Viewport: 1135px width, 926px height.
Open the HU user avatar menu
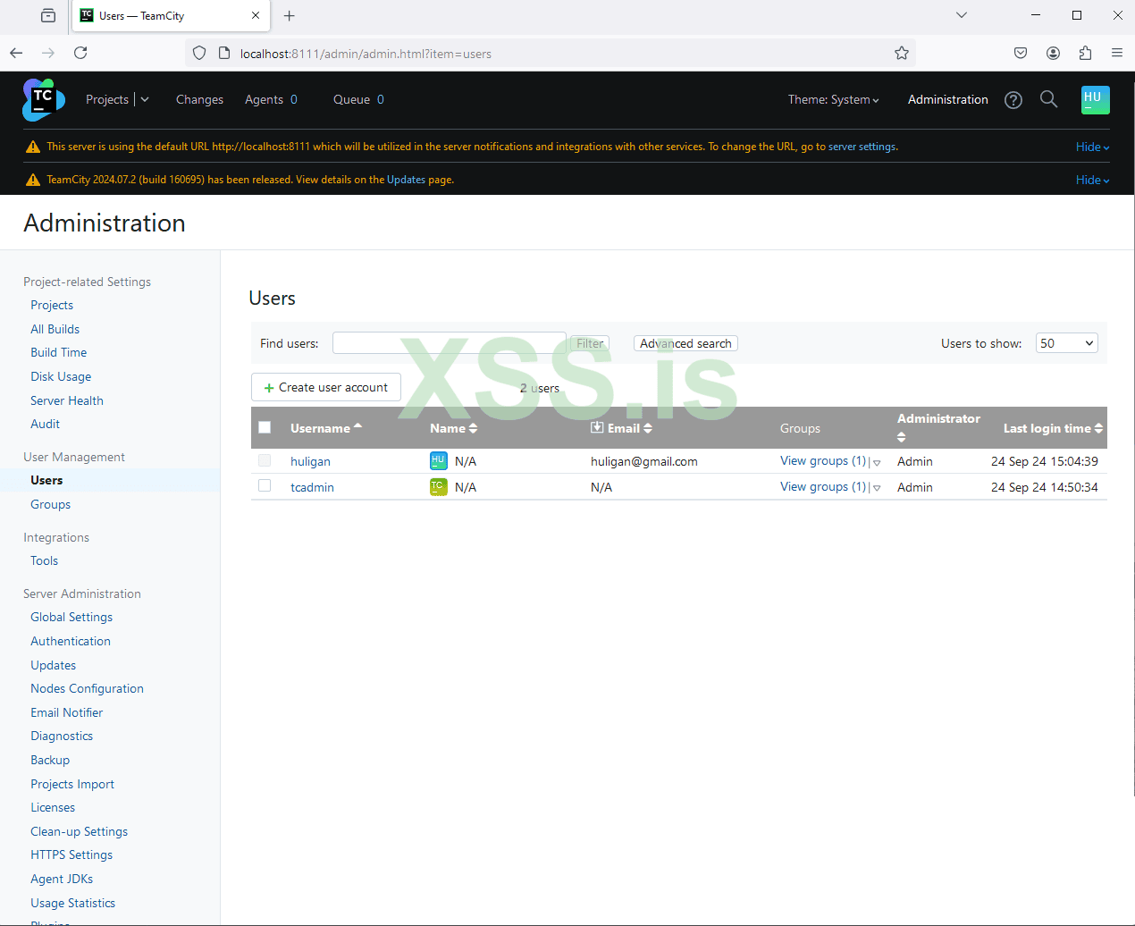(x=1095, y=99)
